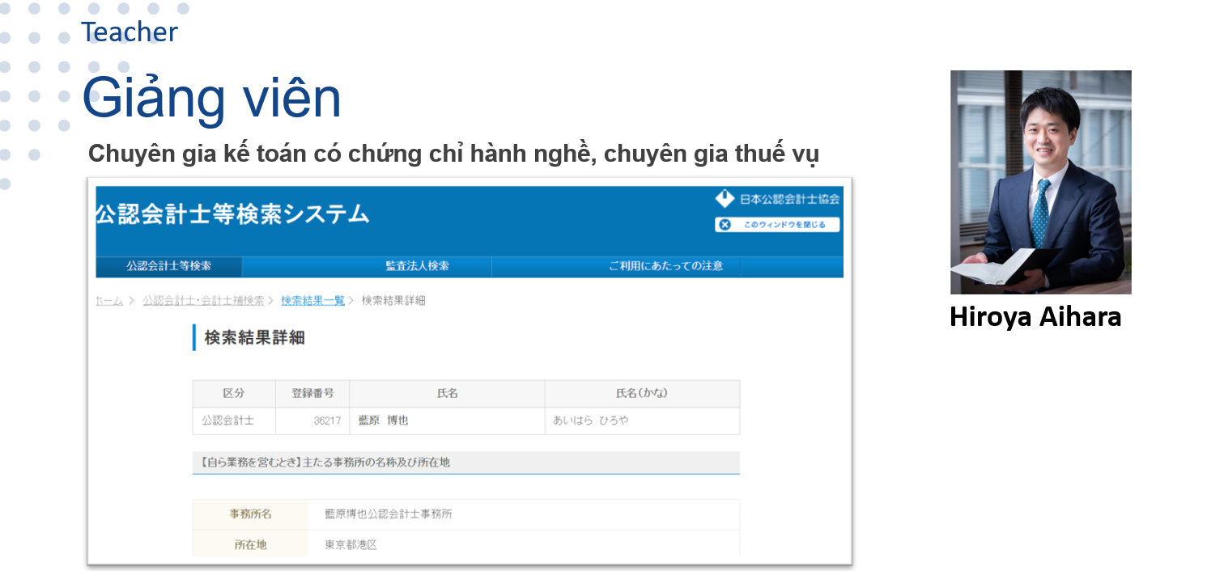Click the 区分 column header
The height and width of the screenshot is (571, 1224).
coord(234,394)
